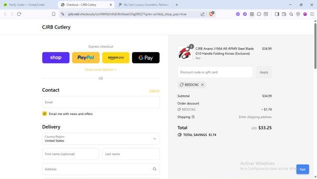Pay with Shop Pay
The image size is (317, 179).
pos(56,58)
